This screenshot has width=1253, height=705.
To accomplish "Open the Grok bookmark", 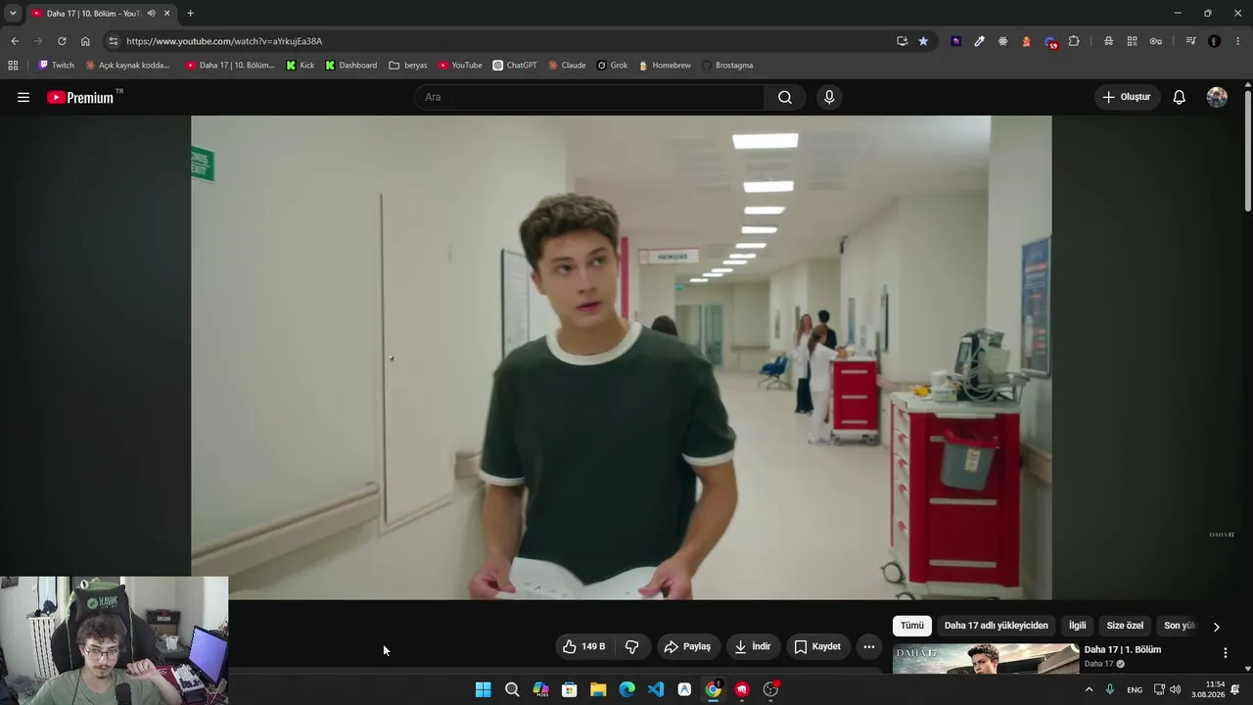I will [x=613, y=66].
